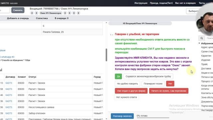Open Зона обслу… item in the sidebar

pyautogui.click(x=207, y=97)
